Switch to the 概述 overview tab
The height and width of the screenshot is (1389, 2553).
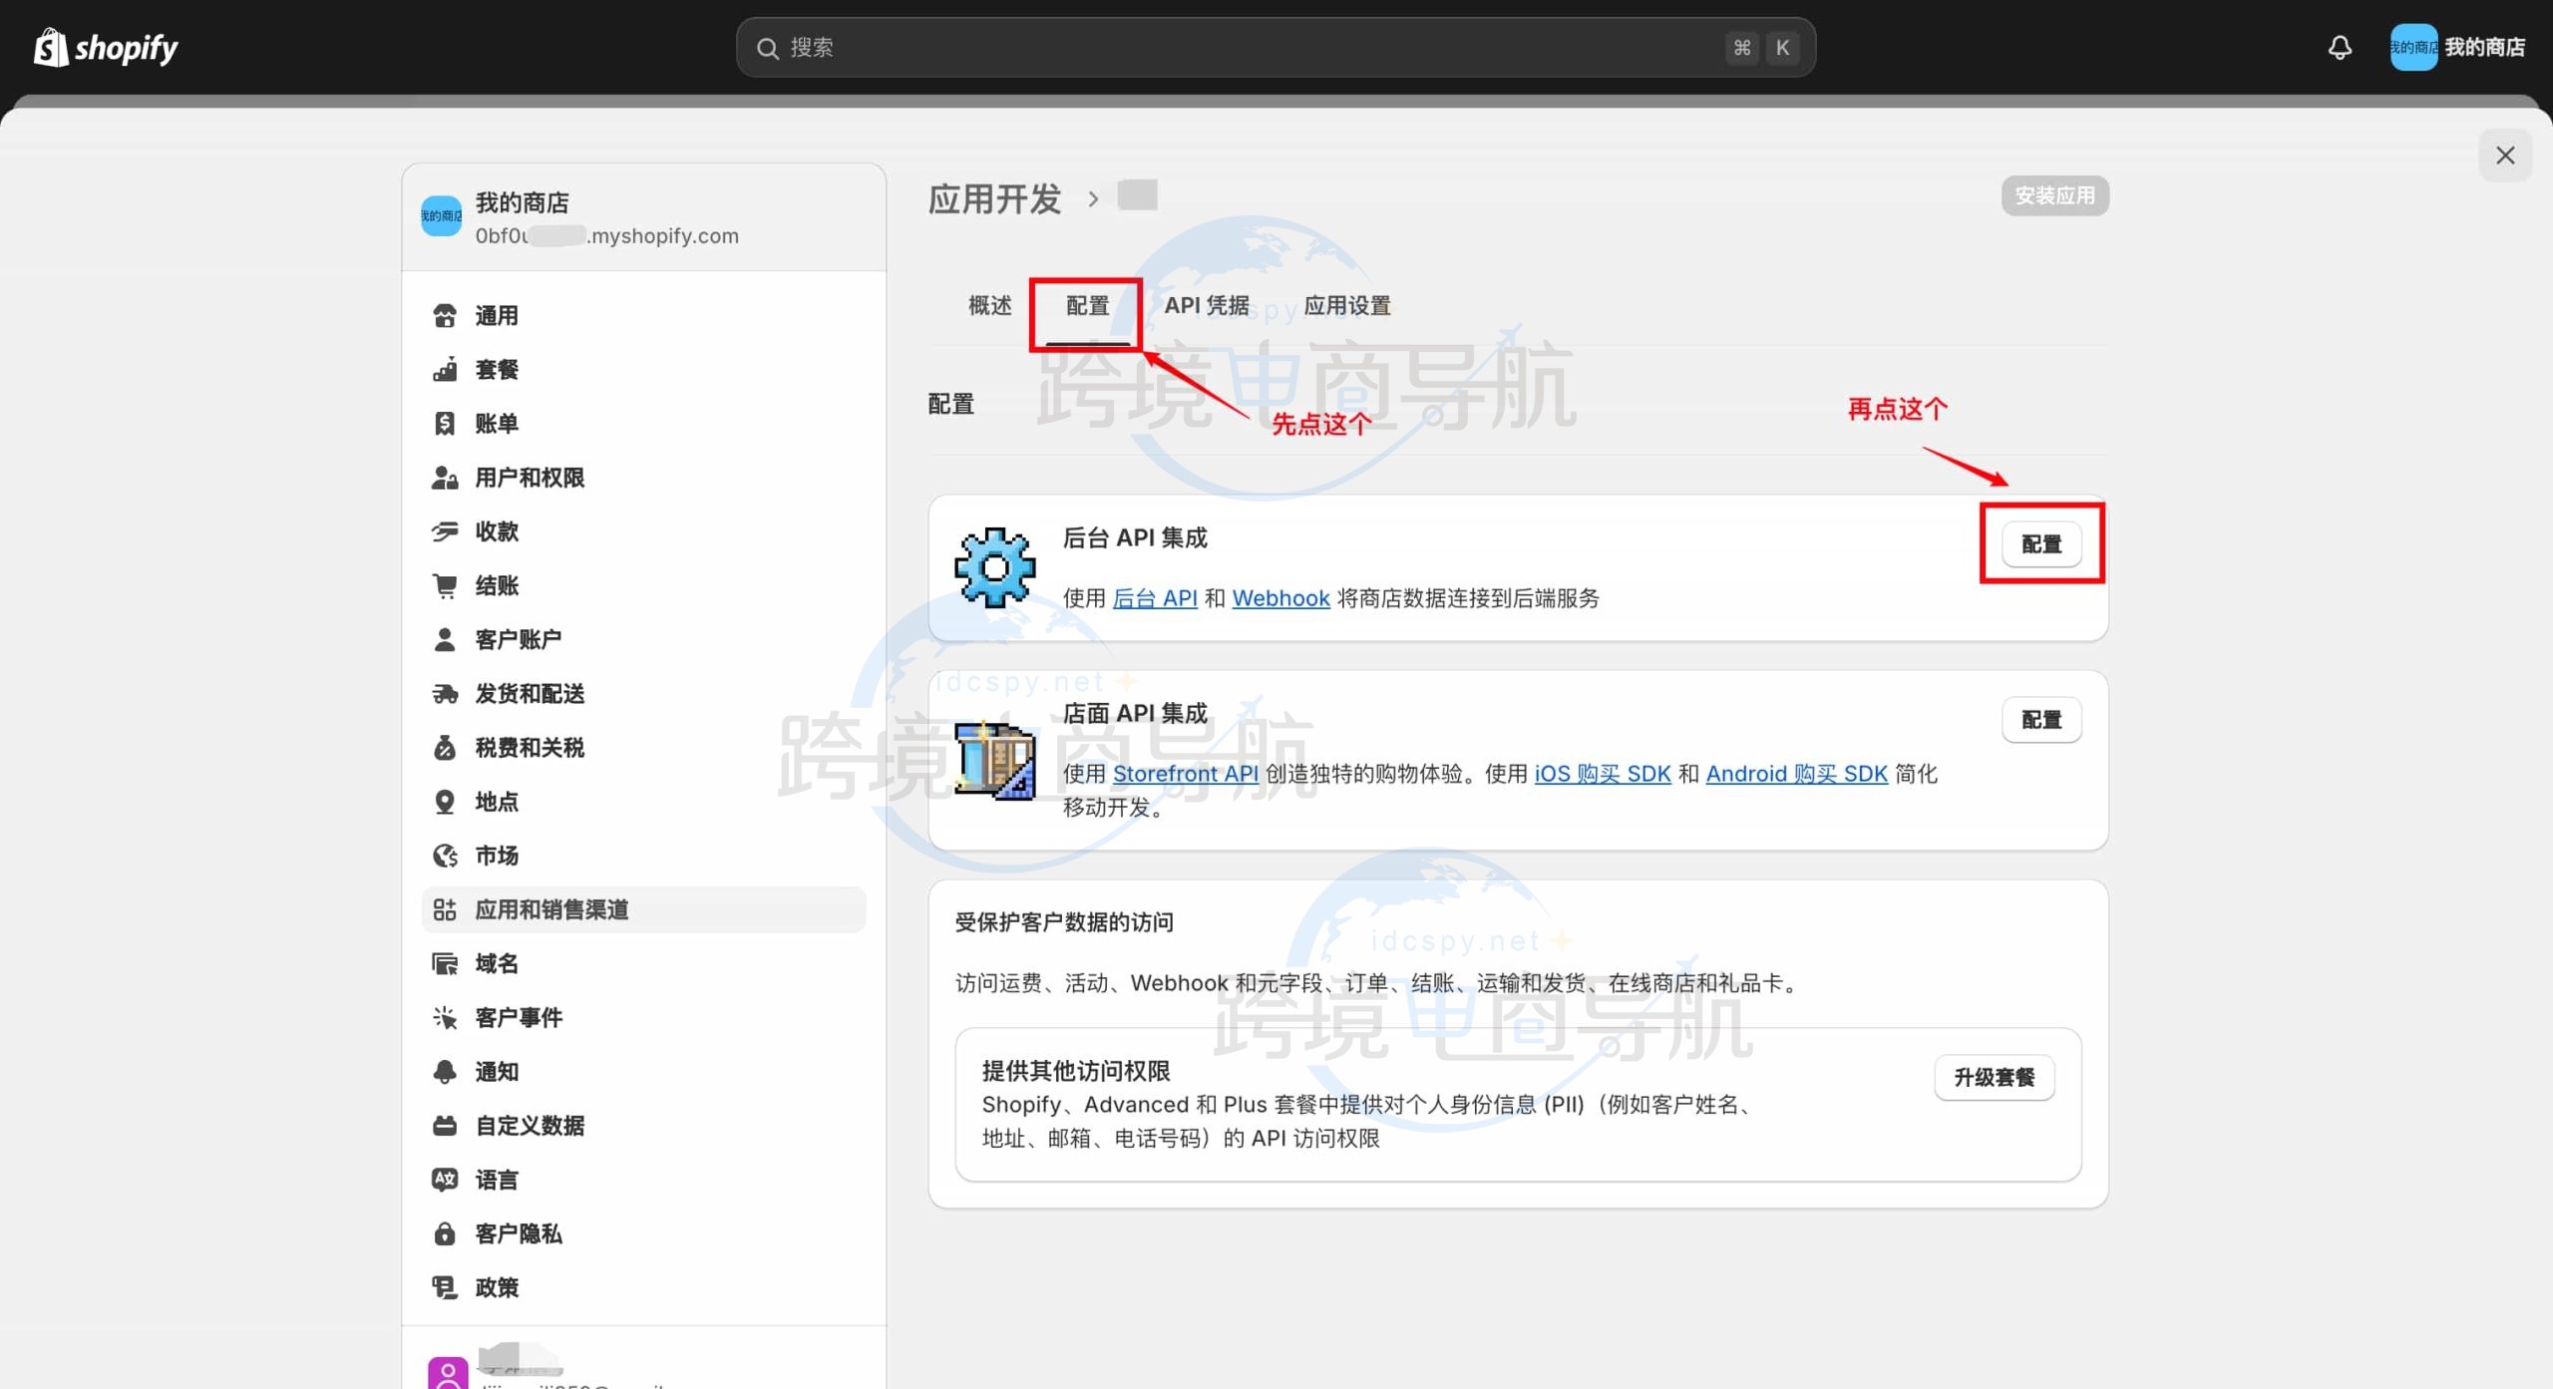point(989,306)
